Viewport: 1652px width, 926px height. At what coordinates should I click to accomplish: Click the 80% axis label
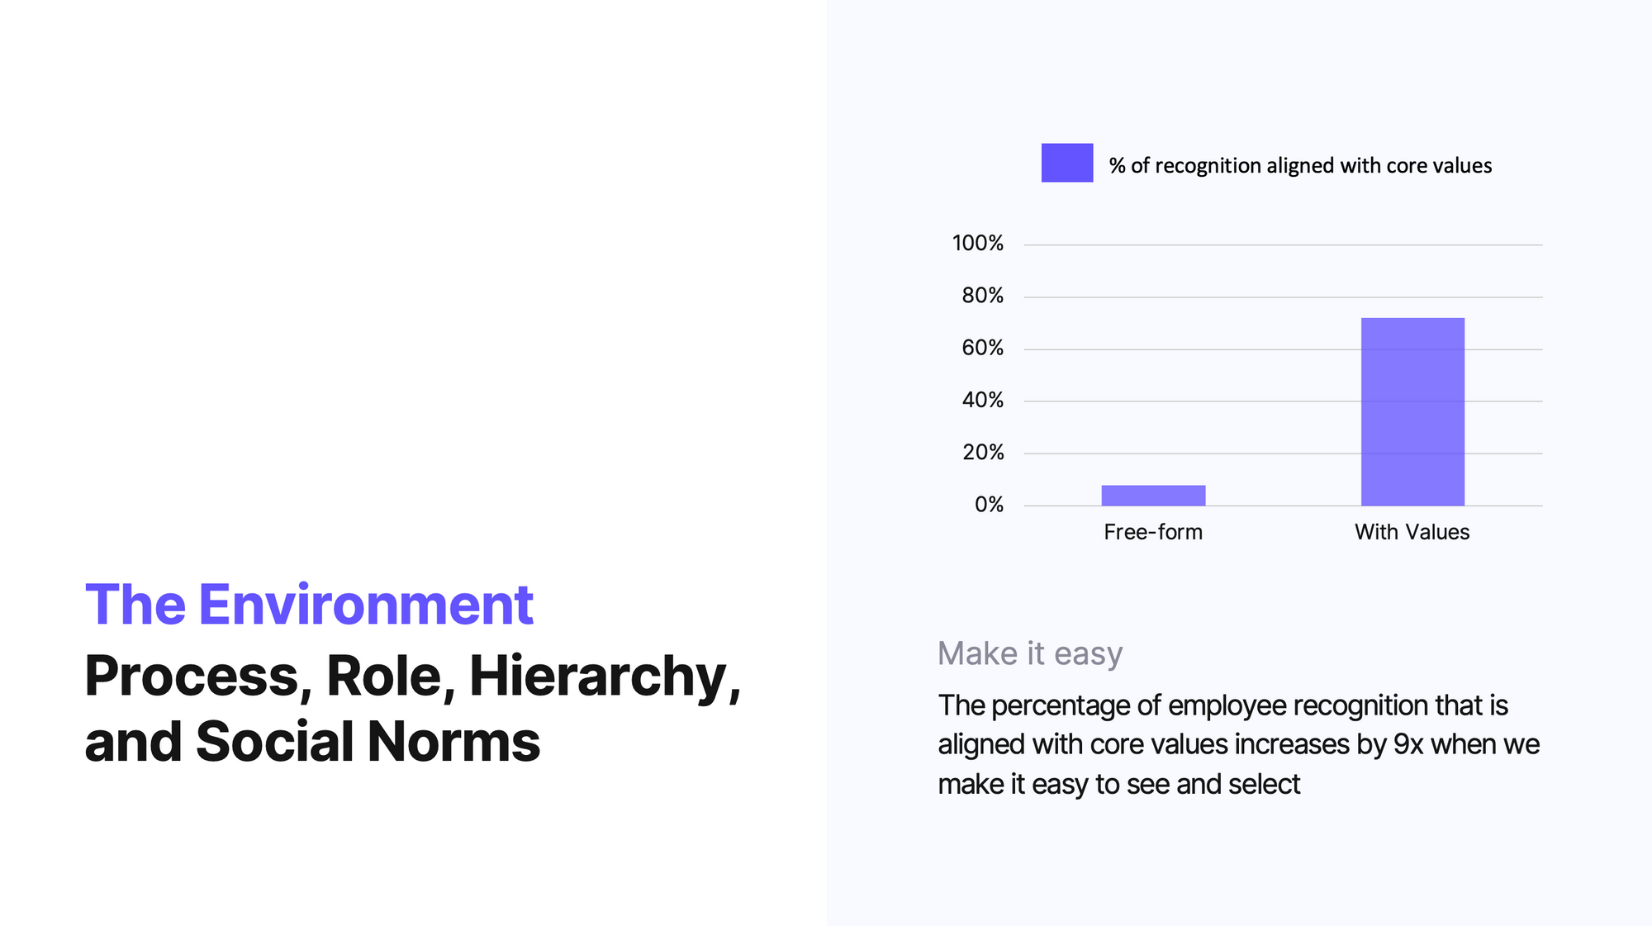(x=982, y=295)
